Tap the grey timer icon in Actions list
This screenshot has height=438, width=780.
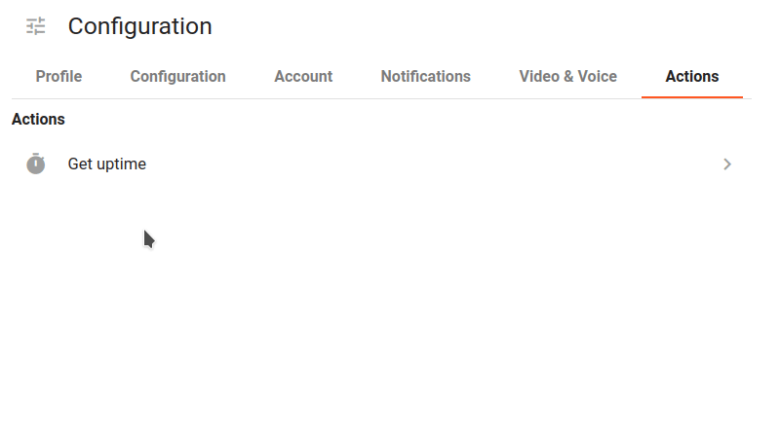pos(36,164)
